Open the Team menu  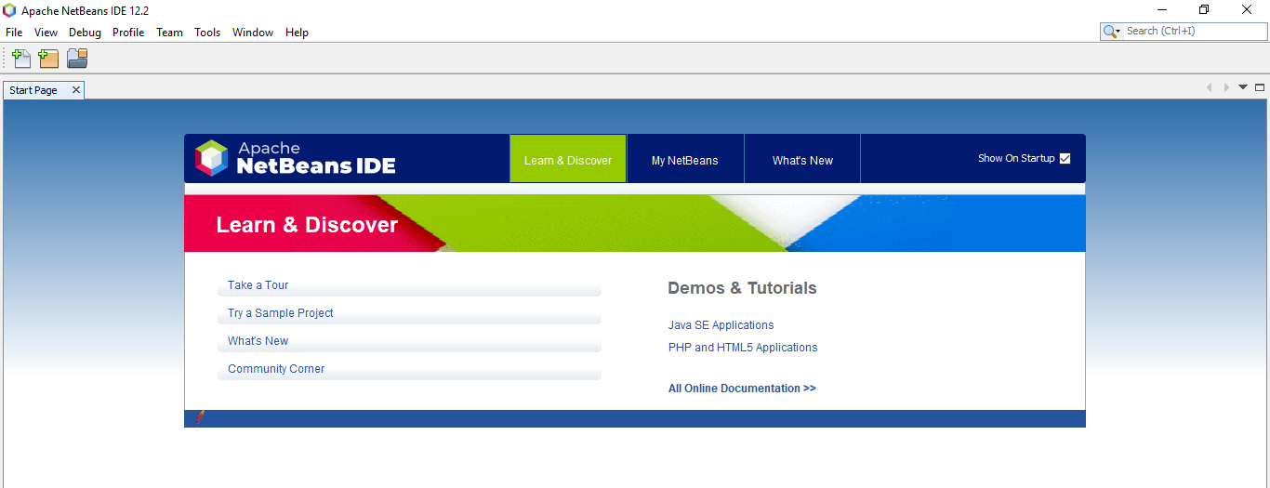[x=169, y=33]
